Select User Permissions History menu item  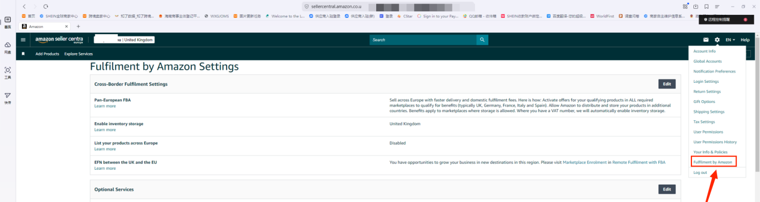(x=715, y=142)
